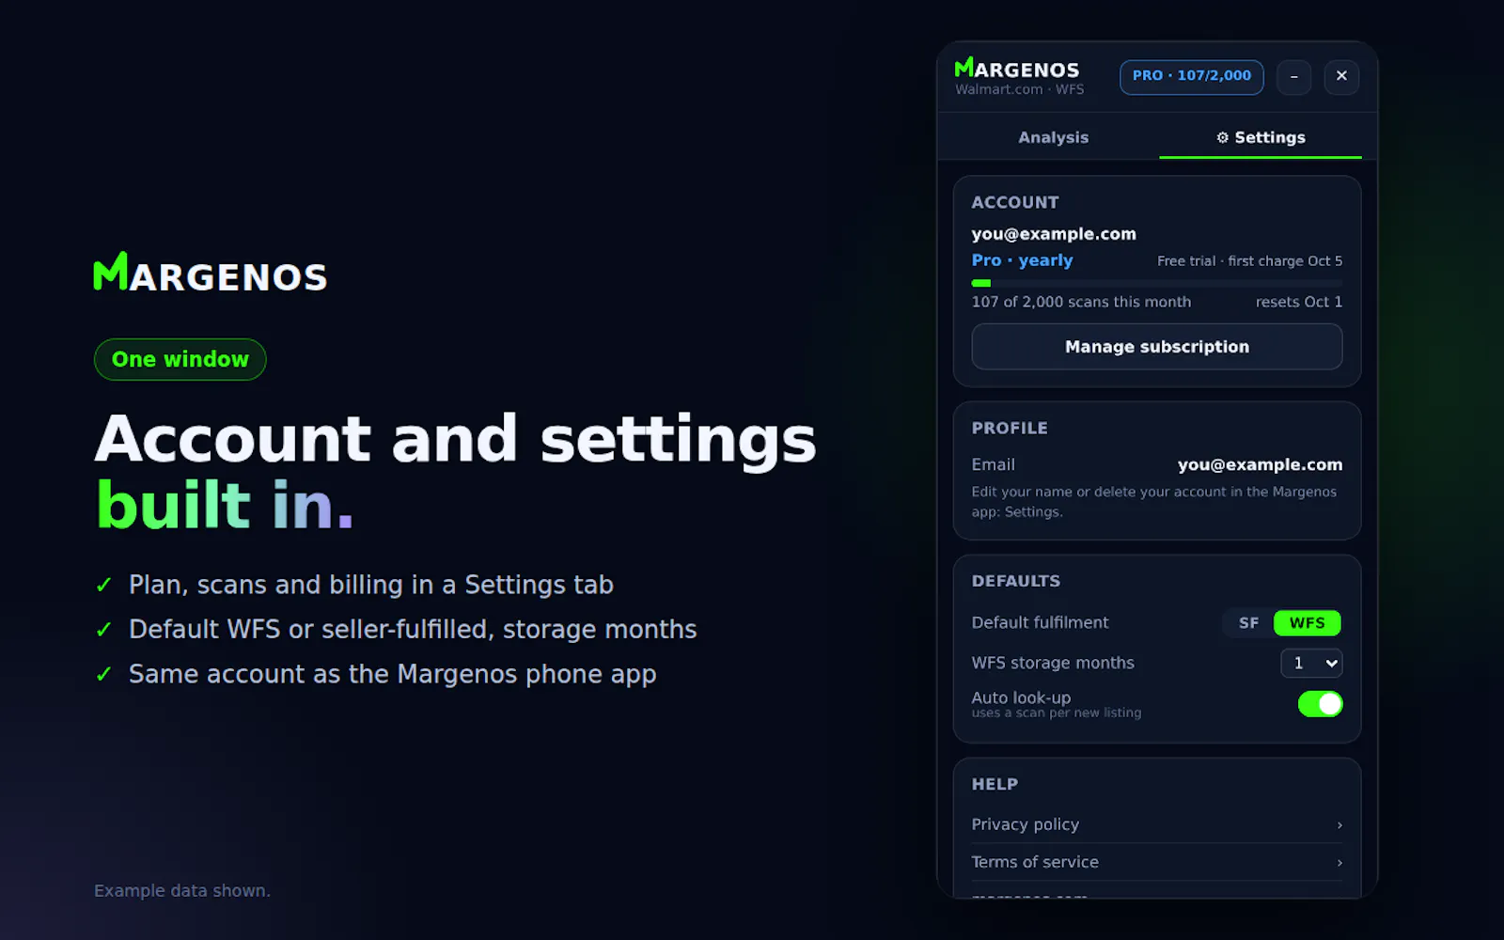The width and height of the screenshot is (1504, 940).
Task: Toggle the Auto look-up switch
Action: [1320, 704]
